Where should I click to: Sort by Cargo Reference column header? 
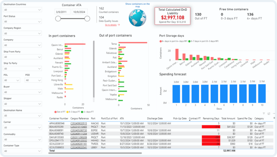[80, 119]
